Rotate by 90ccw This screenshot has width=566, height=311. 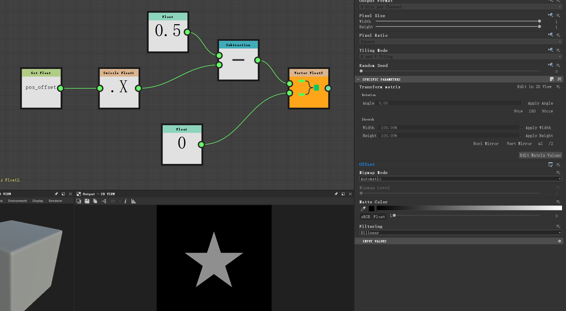tap(547, 111)
